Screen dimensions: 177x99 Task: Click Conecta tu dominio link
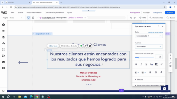pos(75,18)
